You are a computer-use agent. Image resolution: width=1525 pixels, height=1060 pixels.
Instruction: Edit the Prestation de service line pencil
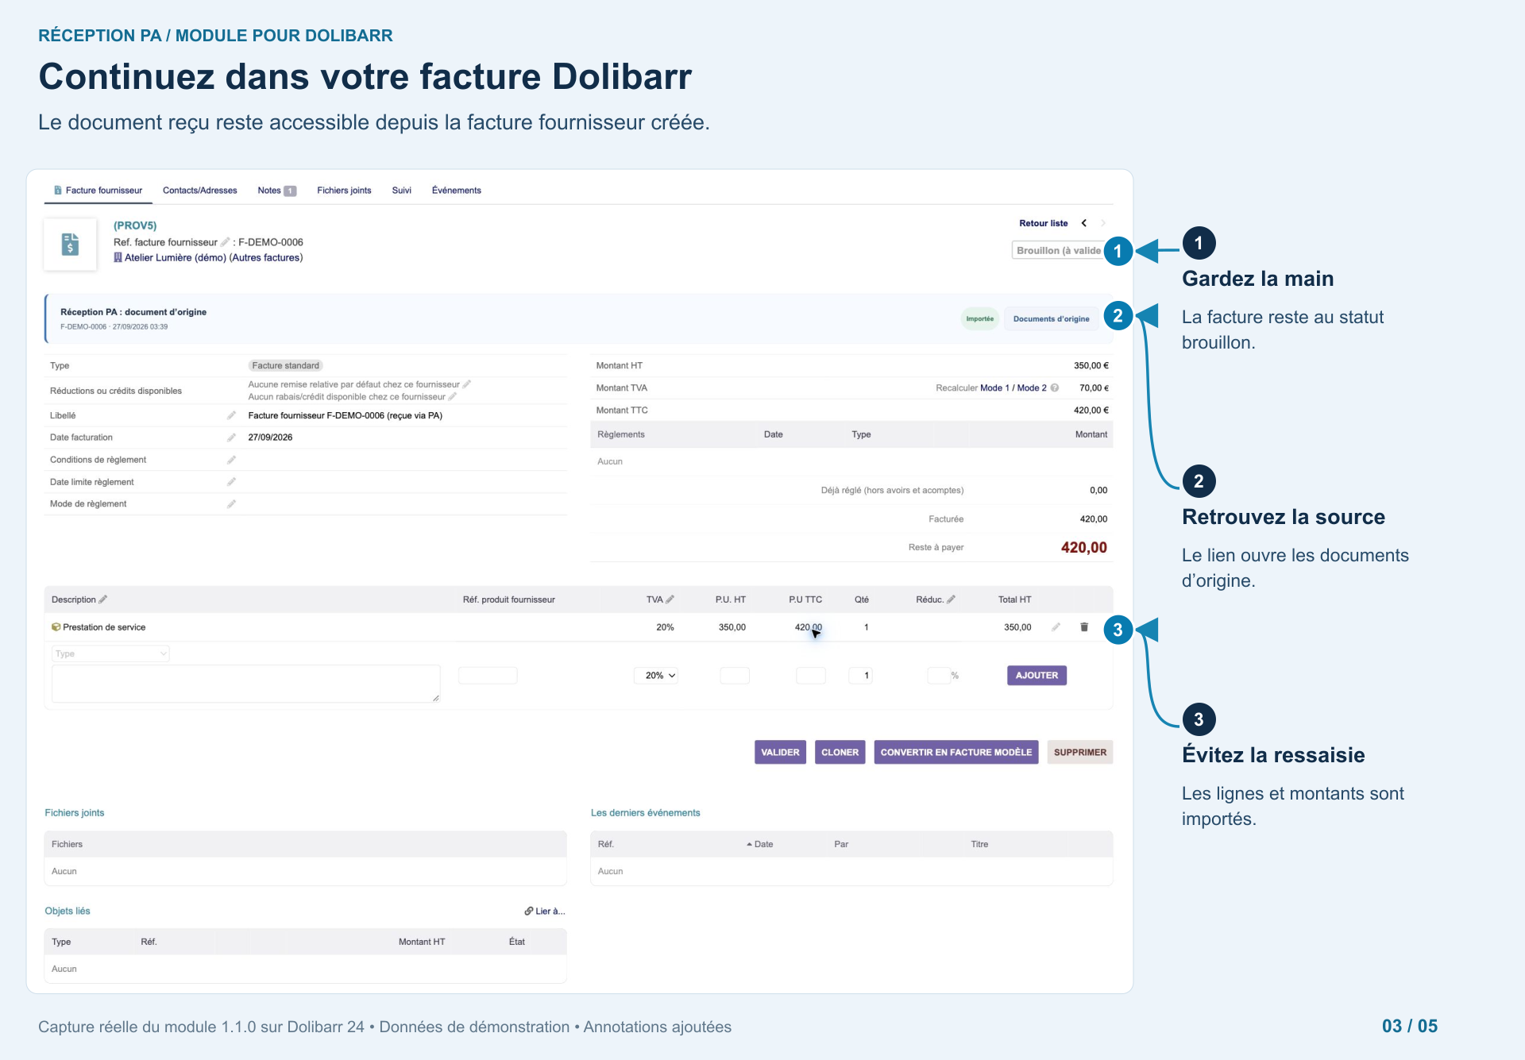tap(1056, 627)
